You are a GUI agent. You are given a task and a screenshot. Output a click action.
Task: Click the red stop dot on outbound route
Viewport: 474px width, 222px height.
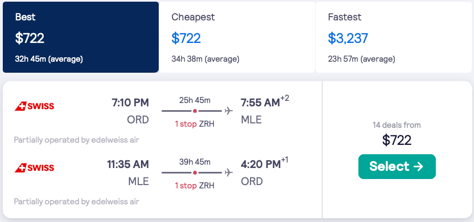195,111
